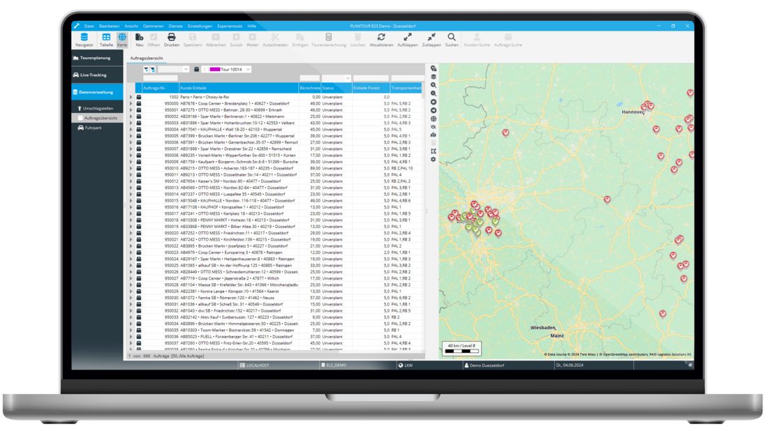Image resolution: width=768 pixels, height=431 pixels.
Task: Open the map settings gear icon
Action: 433,159
